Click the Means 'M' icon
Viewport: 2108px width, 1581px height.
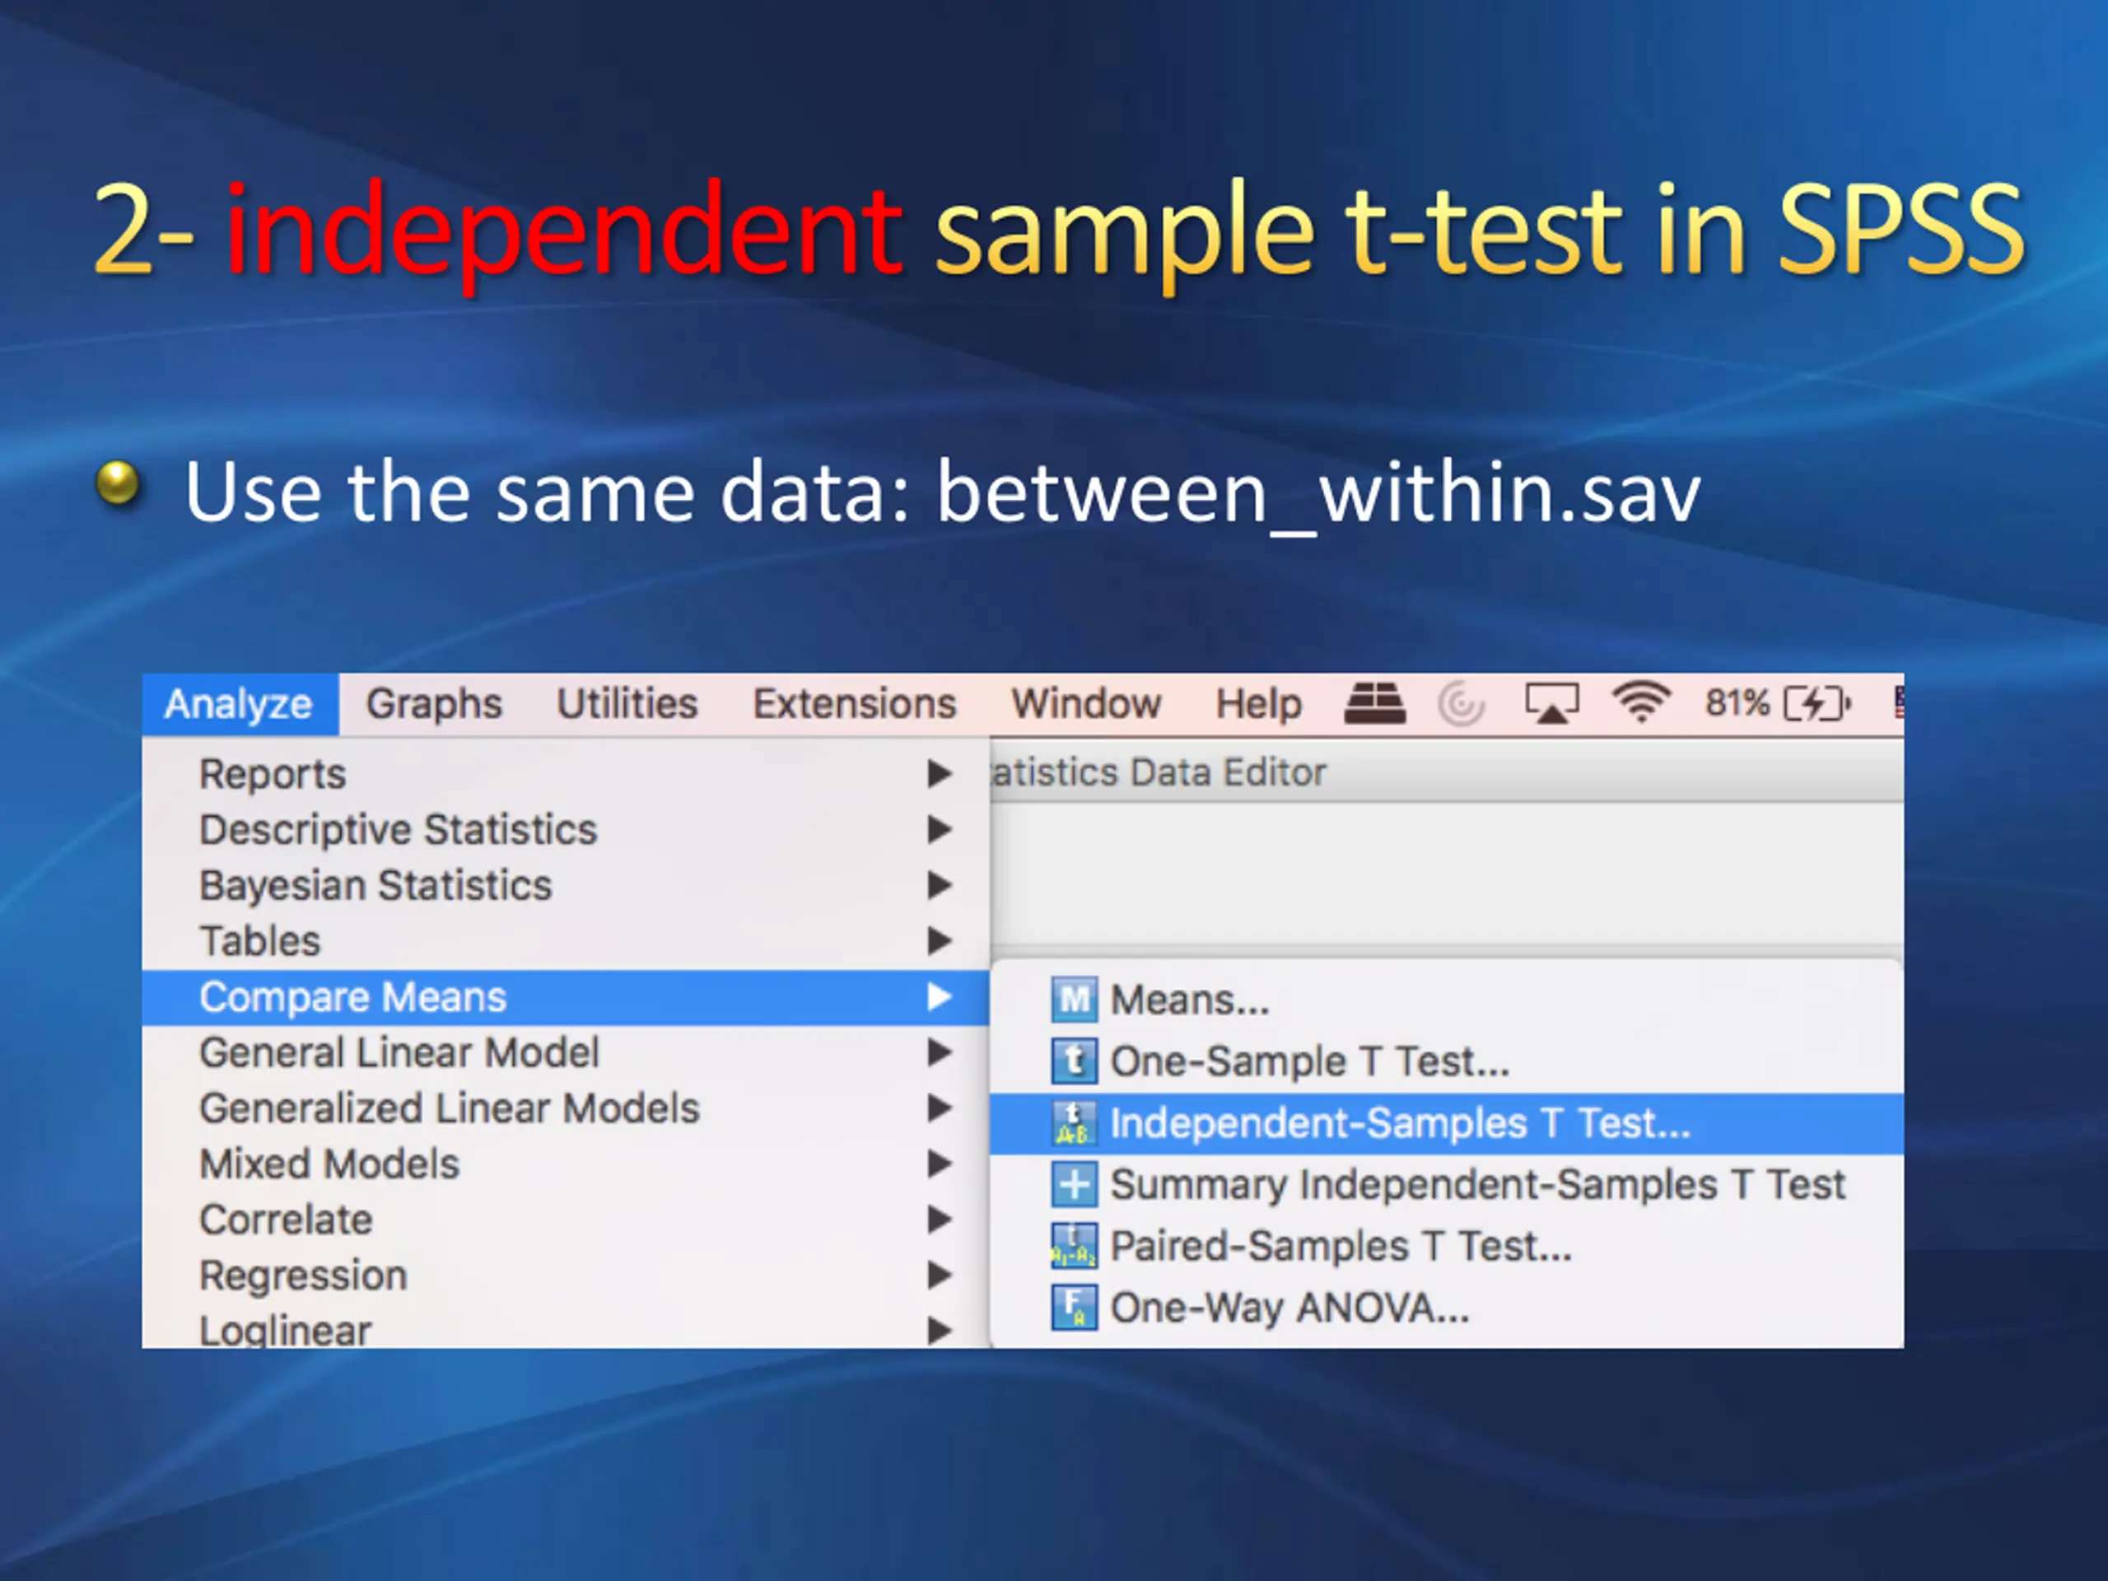pyautogui.click(x=1074, y=1000)
